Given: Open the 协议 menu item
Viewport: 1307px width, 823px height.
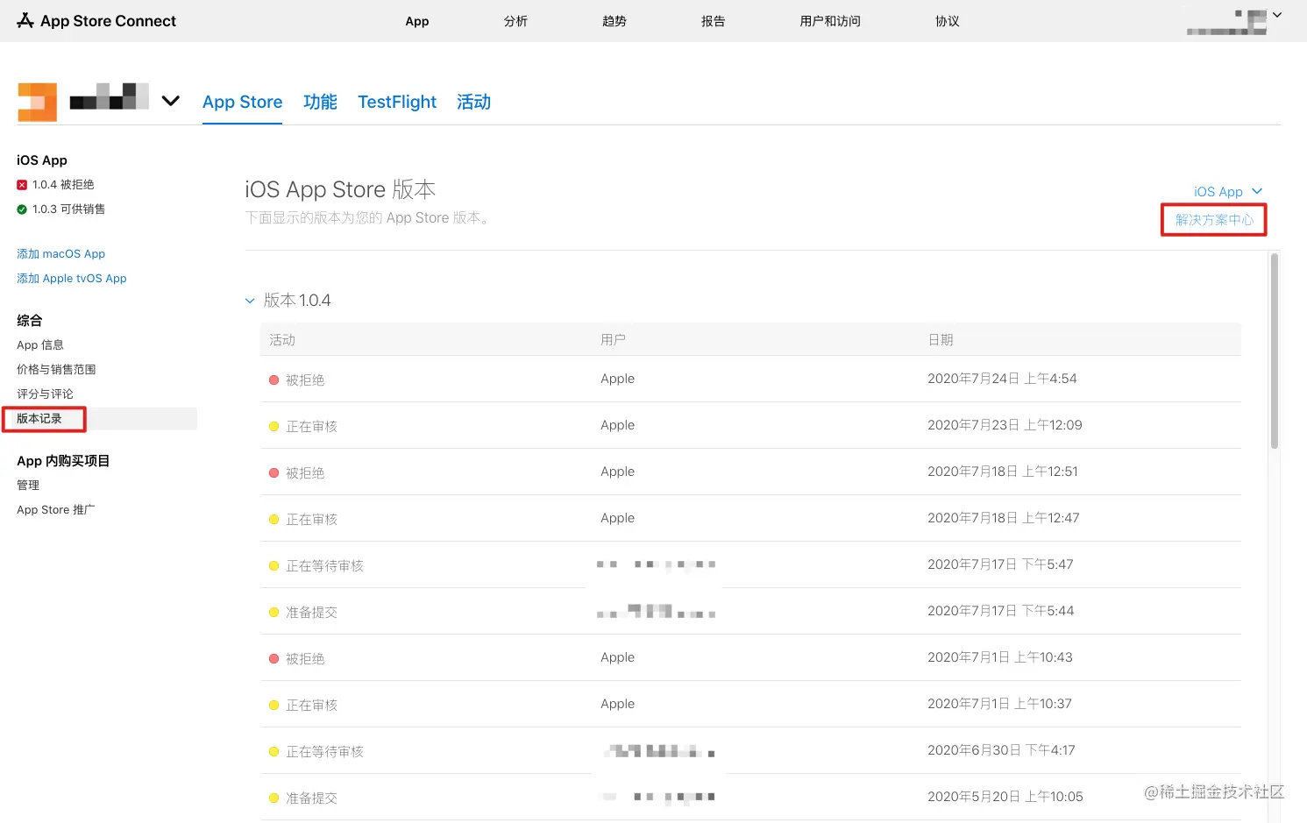Looking at the screenshot, I should 948,21.
